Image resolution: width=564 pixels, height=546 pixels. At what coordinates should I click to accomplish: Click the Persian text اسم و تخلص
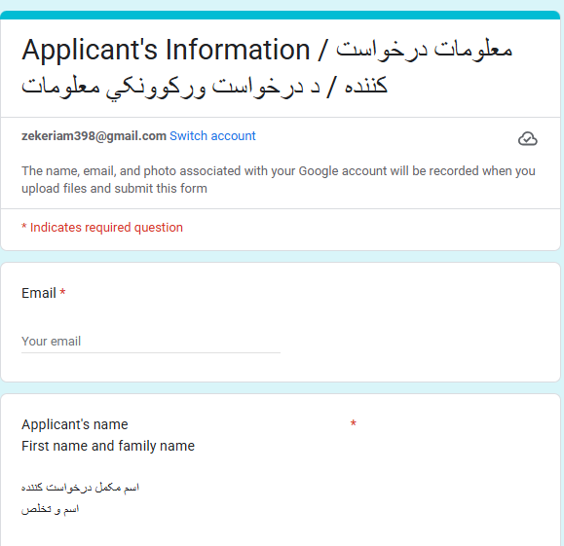tap(50, 509)
